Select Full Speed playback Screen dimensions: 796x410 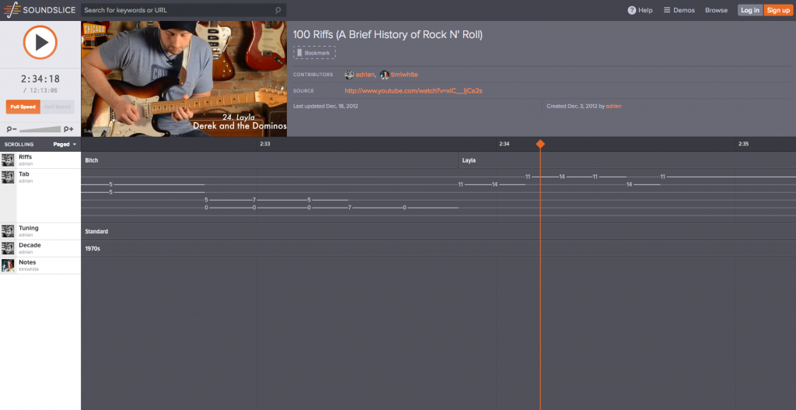point(23,107)
